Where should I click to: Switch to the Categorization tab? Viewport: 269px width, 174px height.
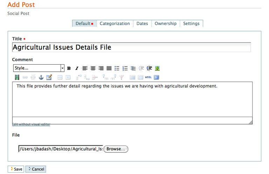click(x=115, y=24)
